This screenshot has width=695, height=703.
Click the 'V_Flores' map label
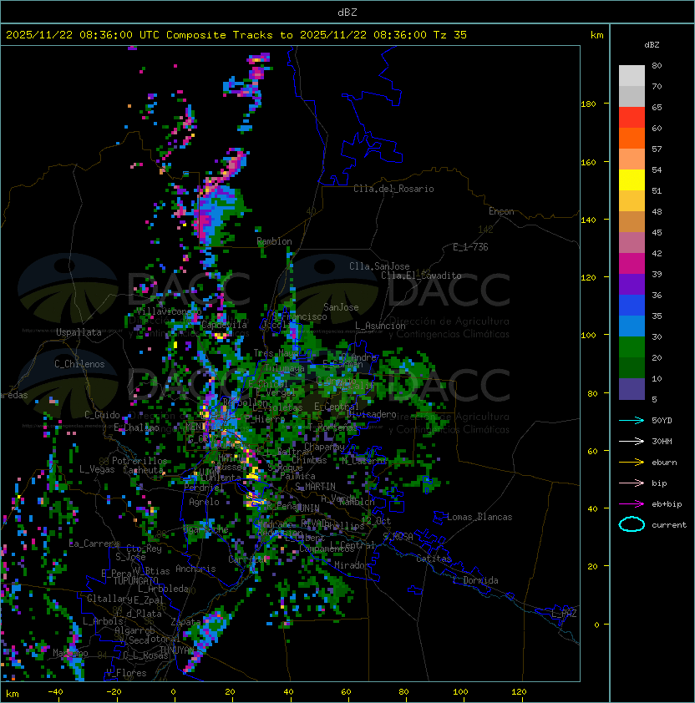tap(126, 673)
